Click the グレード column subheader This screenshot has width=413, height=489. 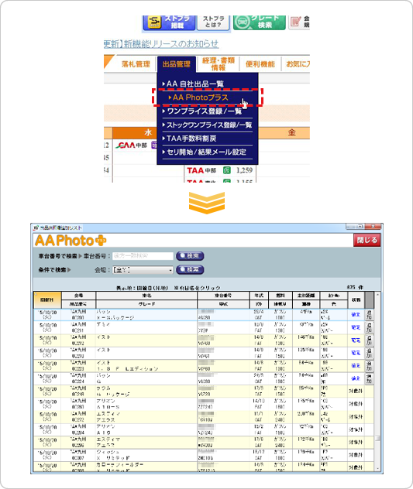coord(146,304)
